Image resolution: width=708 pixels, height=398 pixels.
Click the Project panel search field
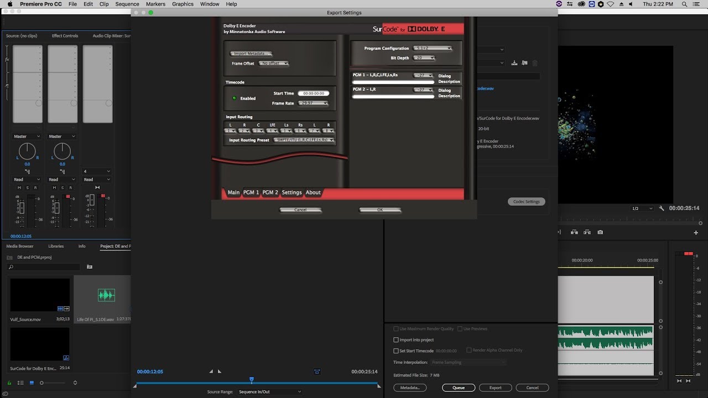point(44,267)
